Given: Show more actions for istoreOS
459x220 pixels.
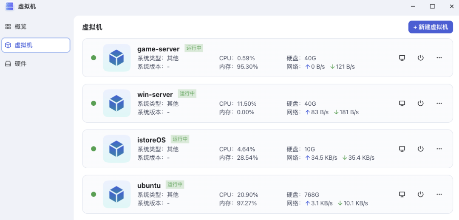Looking at the screenshot, I should pyautogui.click(x=439, y=149).
